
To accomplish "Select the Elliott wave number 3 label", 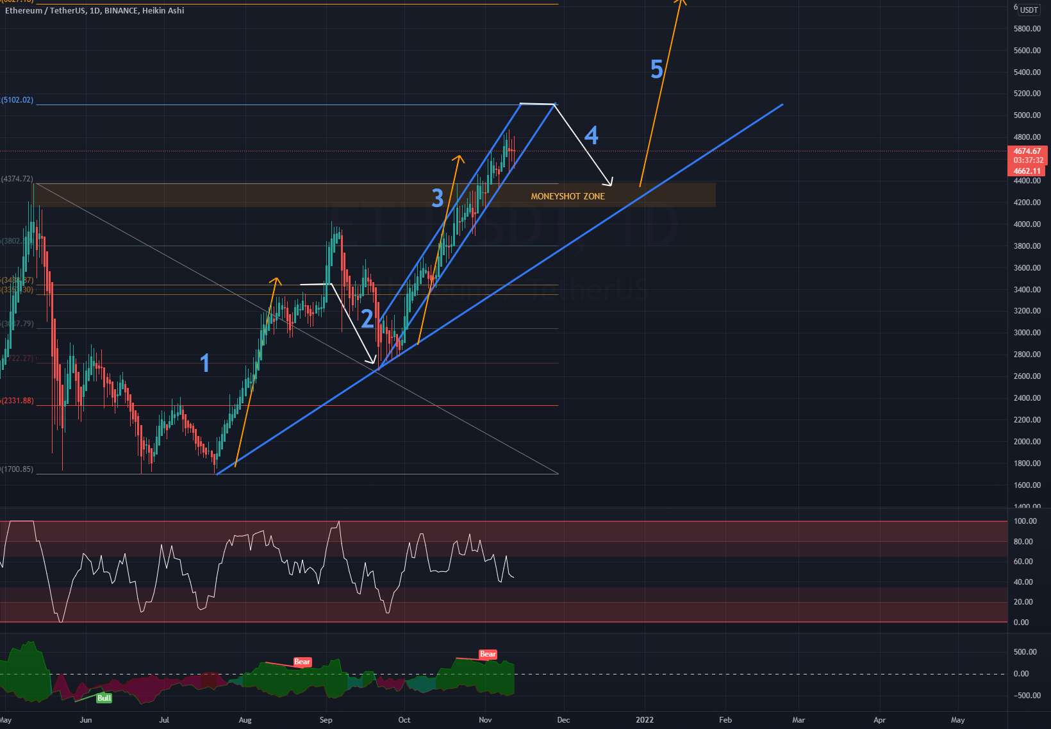I will (438, 198).
